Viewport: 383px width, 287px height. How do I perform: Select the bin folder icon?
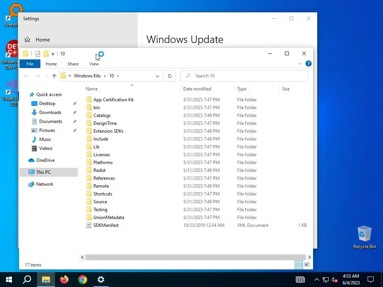coord(89,107)
